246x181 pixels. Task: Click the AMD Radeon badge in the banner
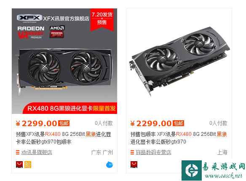[57, 32]
